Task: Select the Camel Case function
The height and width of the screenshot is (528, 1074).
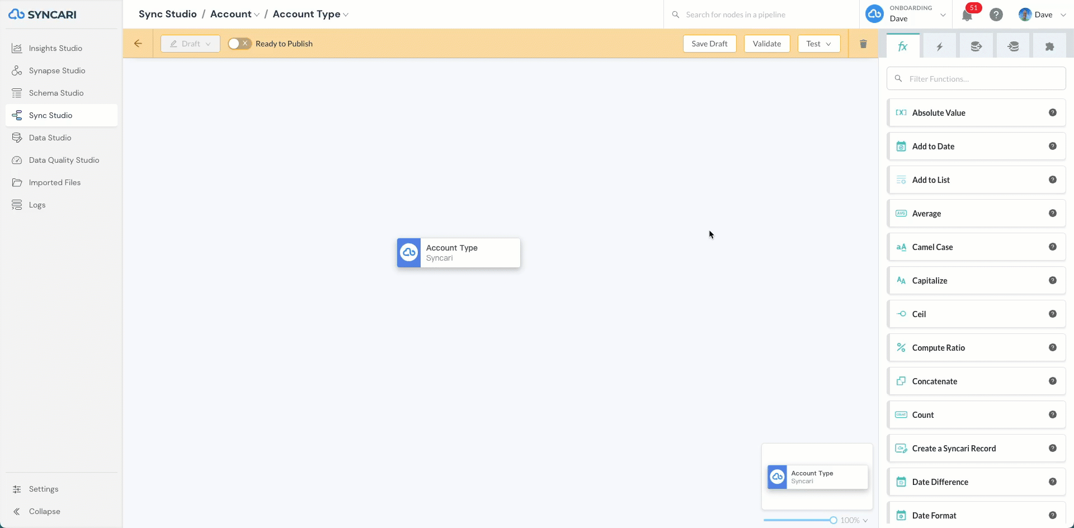Action: (976, 247)
